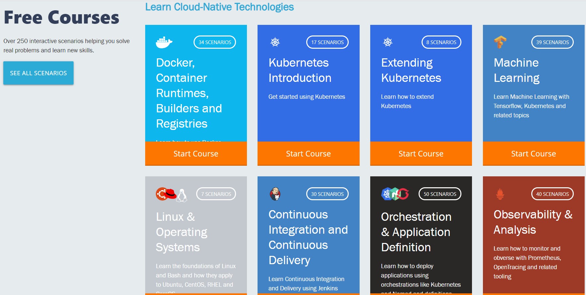
Task: Click 'Over 250 interactive scenarios' text
Action: (66, 46)
